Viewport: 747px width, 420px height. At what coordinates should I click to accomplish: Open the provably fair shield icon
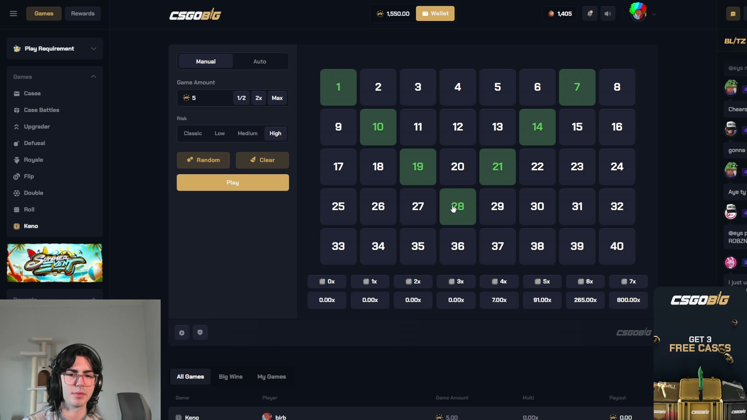click(200, 333)
